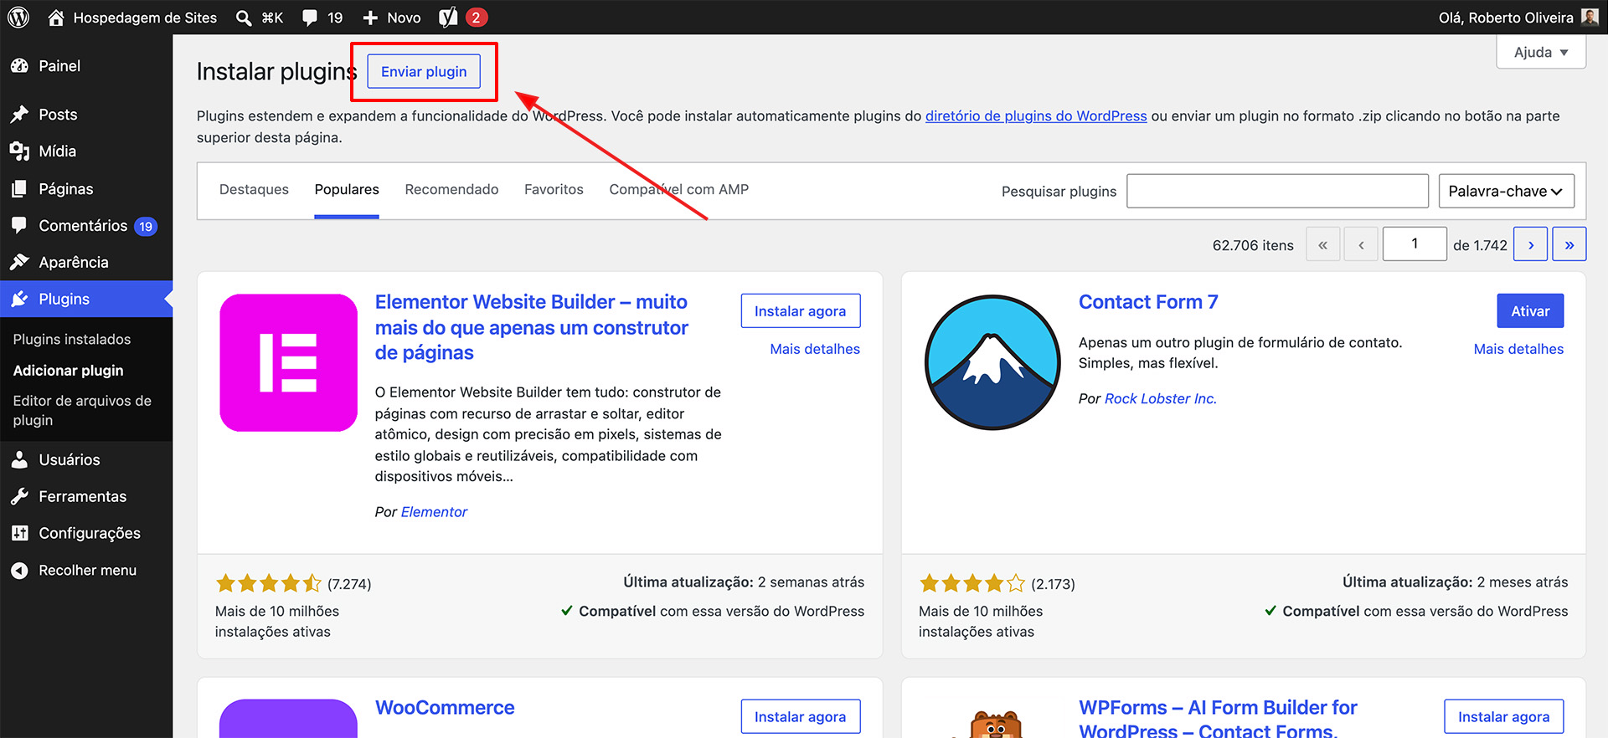This screenshot has width=1608, height=738.
Task: Click the Aparência paintbrush icon
Action: point(19,262)
